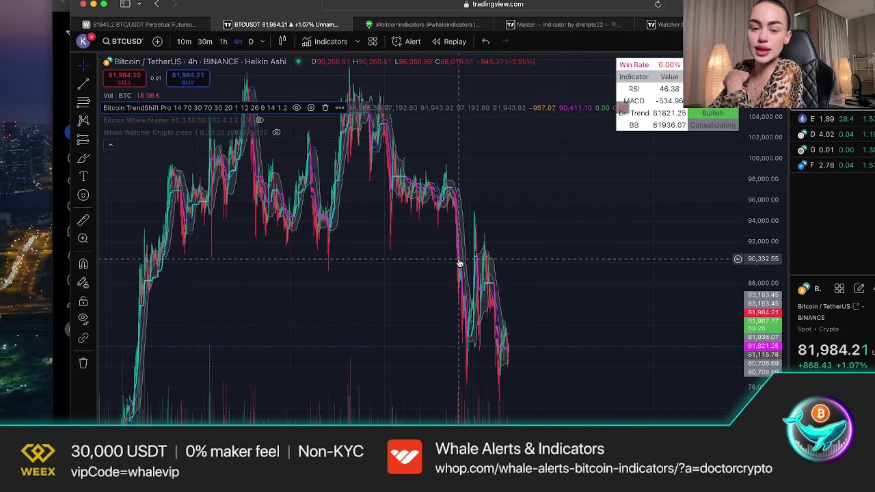Open symbol details grid icon

coord(839,288)
